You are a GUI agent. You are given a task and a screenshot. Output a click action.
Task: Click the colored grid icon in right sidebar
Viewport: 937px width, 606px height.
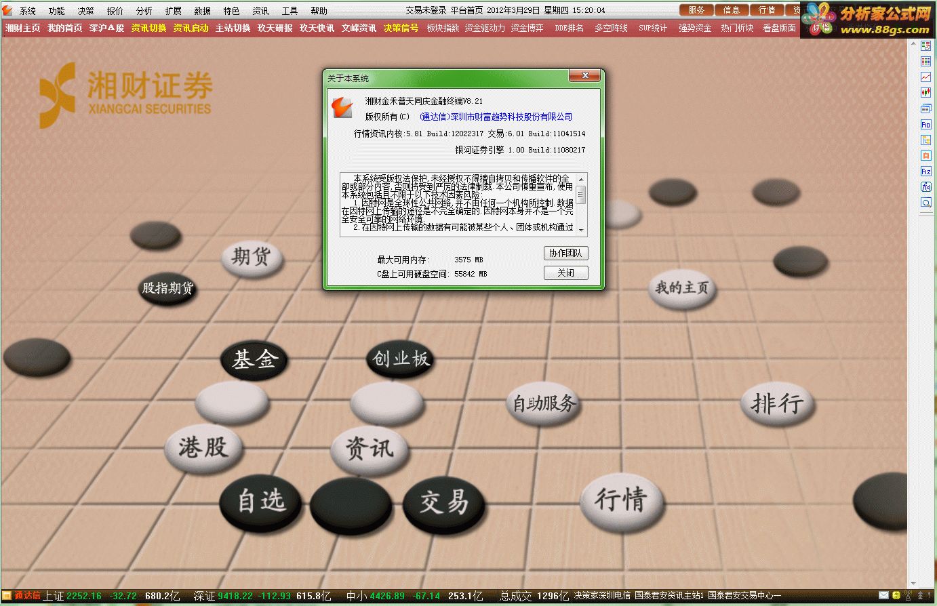[x=925, y=62]
